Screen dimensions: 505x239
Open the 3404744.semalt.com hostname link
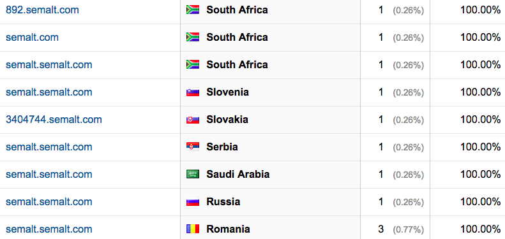pyautogui.click(x=54, y=120)
